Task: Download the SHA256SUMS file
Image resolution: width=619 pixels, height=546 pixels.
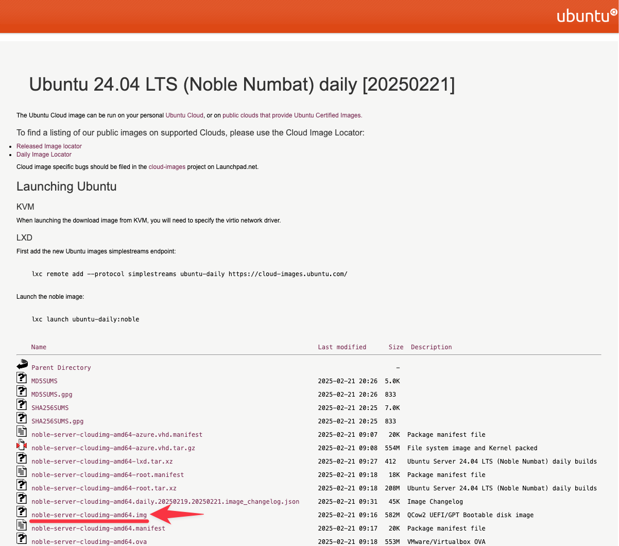Action: pos(50,408)
